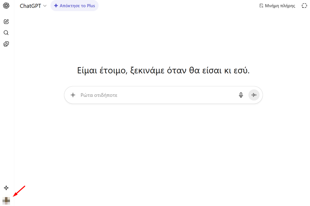Start a new chat with the pencil icon
310x206 pixels.
[x=6, y=21]
